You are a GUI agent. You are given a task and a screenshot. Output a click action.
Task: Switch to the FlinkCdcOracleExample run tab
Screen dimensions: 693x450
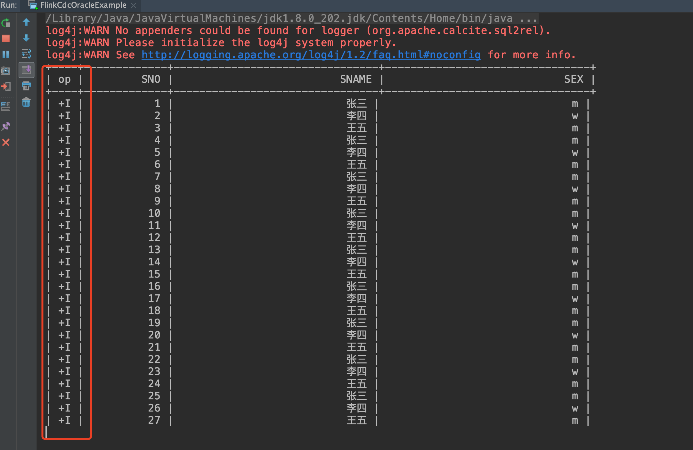pyautogui.click(x=83, y=5)
